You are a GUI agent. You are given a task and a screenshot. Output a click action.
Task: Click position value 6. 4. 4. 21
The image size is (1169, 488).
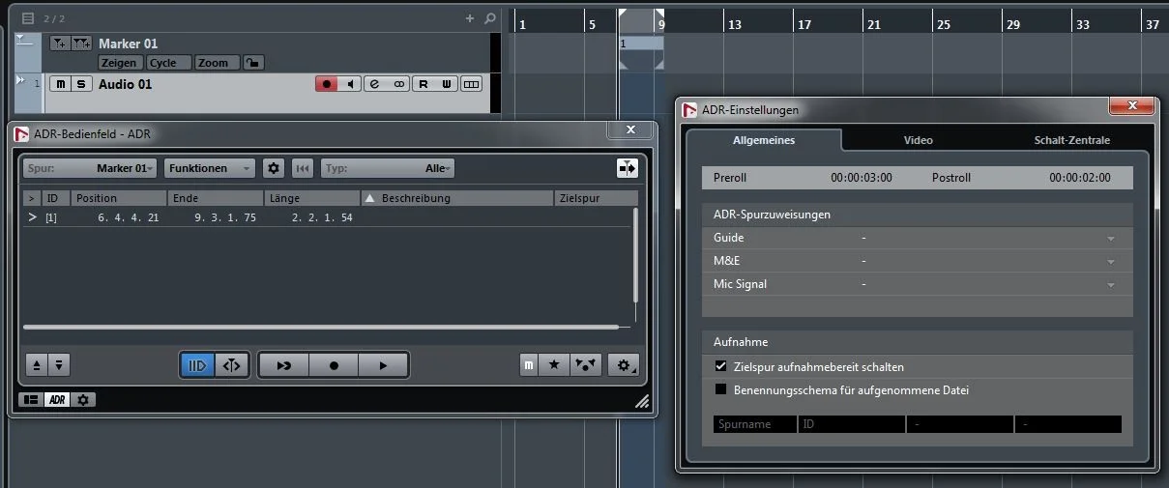pyautogui.click(x=128, y=218)
